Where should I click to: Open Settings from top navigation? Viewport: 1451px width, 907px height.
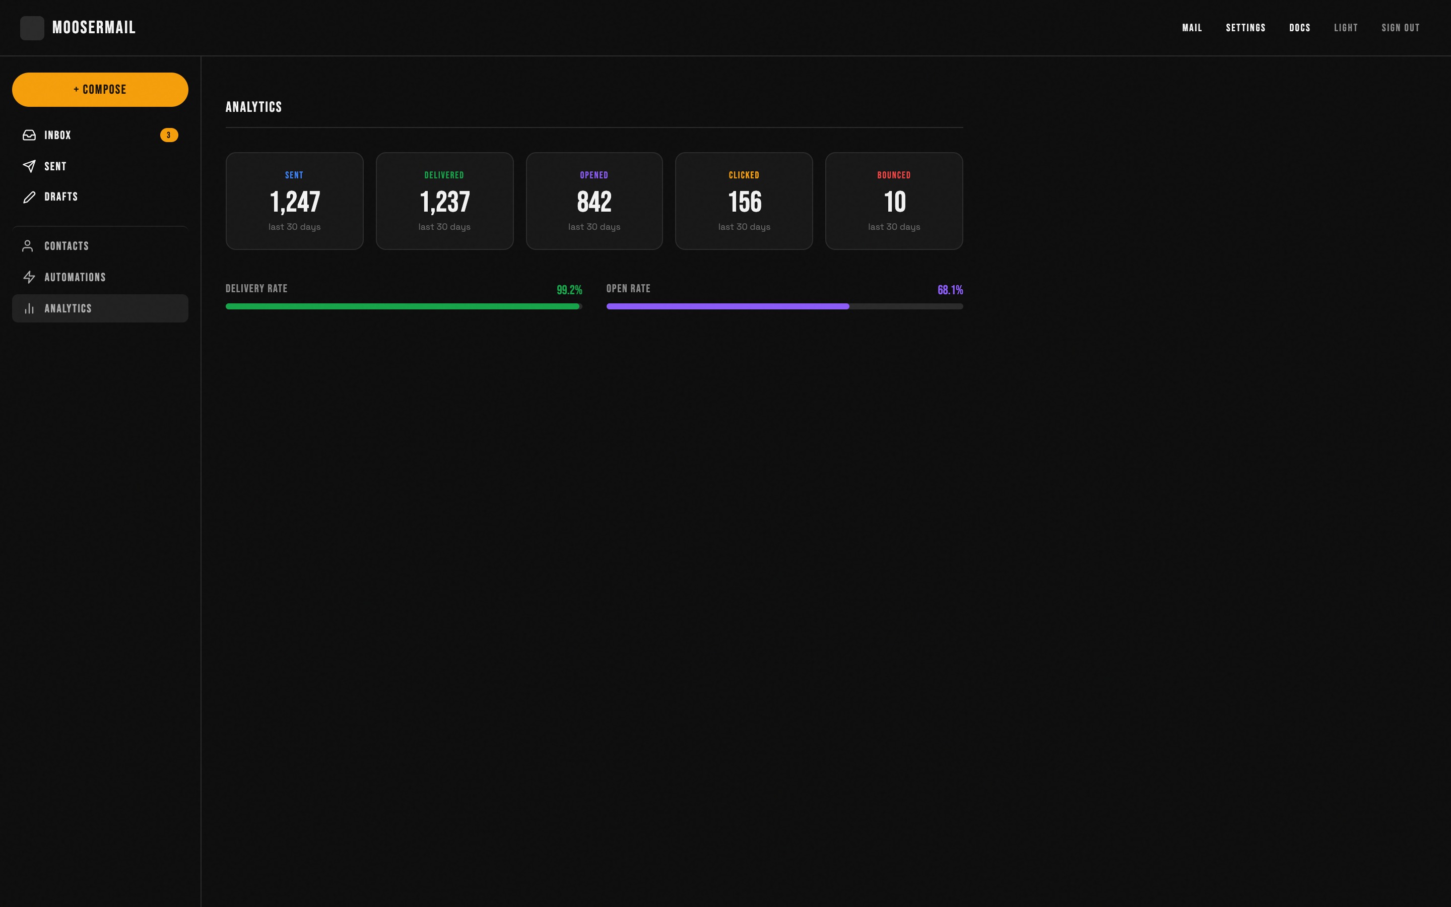[1245, 28]
